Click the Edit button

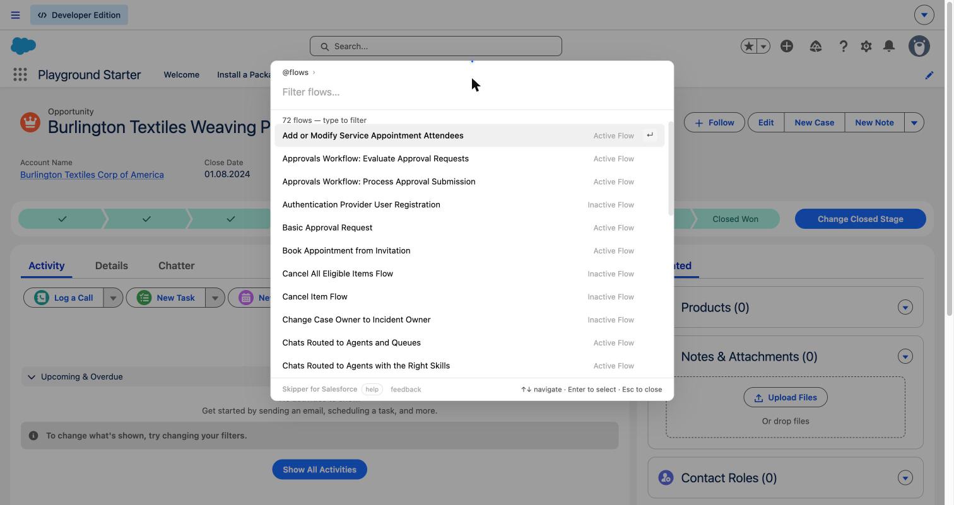[766, 122]
